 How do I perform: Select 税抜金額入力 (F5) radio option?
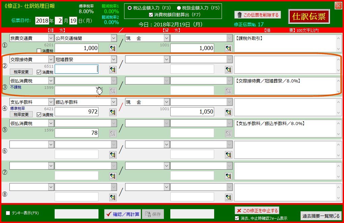[x=179, y=8]
